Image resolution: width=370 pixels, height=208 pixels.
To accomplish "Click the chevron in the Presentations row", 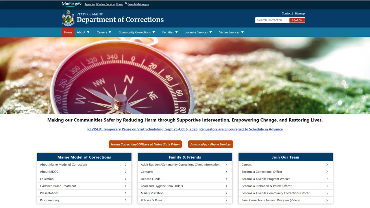I will click(126, 193).
